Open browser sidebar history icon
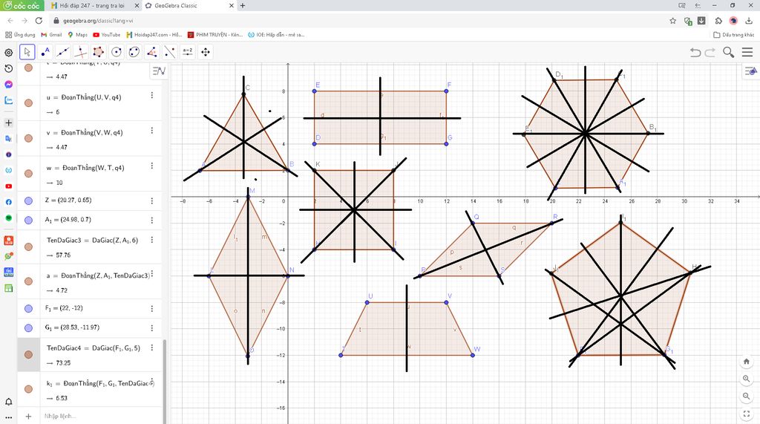This screenshot has height=424, width=760. point(9,68)
